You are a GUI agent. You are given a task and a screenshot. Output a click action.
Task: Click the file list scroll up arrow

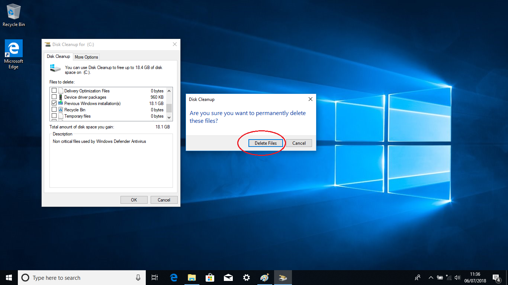tap(169, 91)
